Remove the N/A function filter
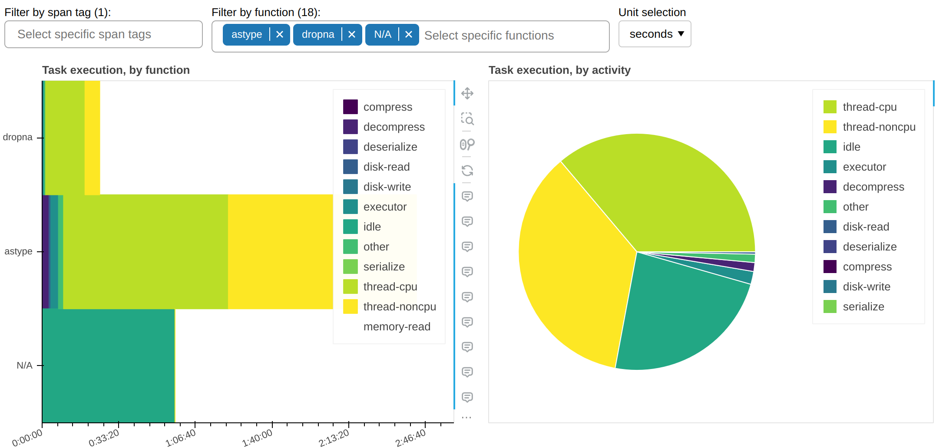The height and width of the screenshot is (448, 936). (408, 34)
